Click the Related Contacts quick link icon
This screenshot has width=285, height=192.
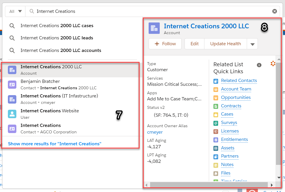point(215,81)
